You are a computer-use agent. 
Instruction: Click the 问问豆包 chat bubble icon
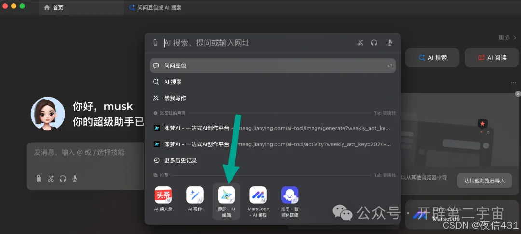click(x=156, y=65)
